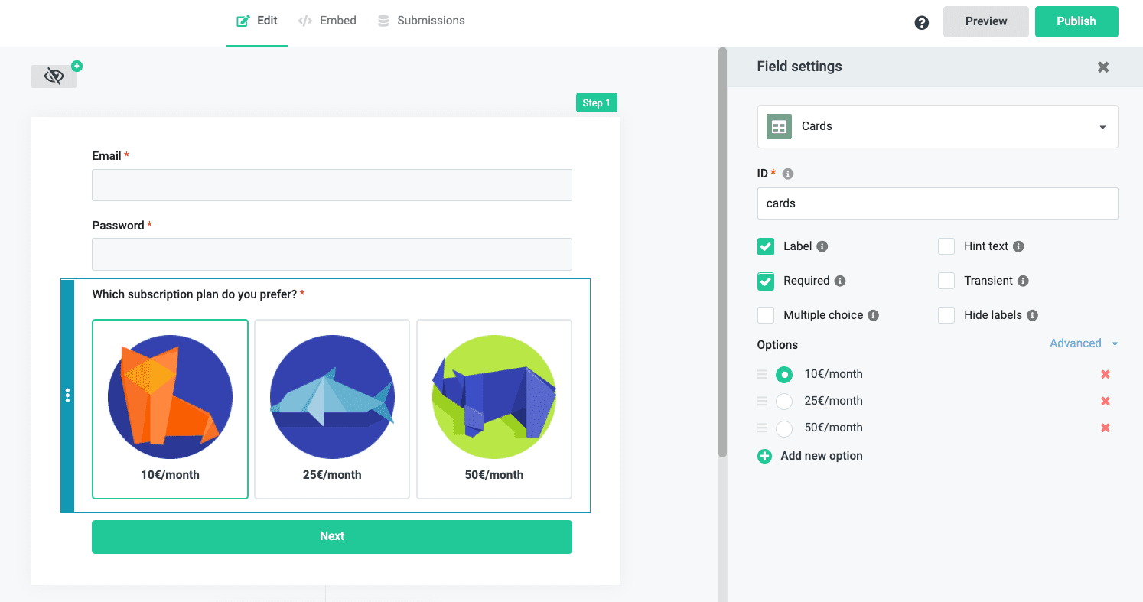Select 10€/month default radio button
Image resolution: width=1143 pixels, height=602 pixels.
[784, 375]
